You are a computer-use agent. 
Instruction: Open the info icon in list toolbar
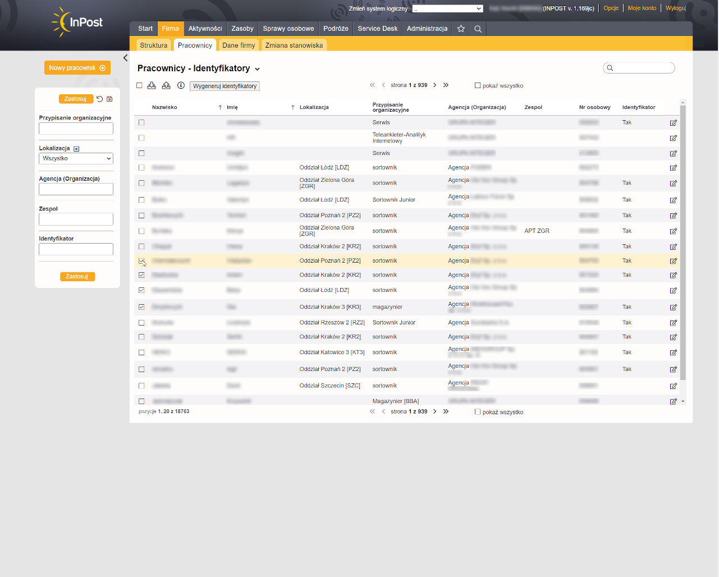coord(181,85)
